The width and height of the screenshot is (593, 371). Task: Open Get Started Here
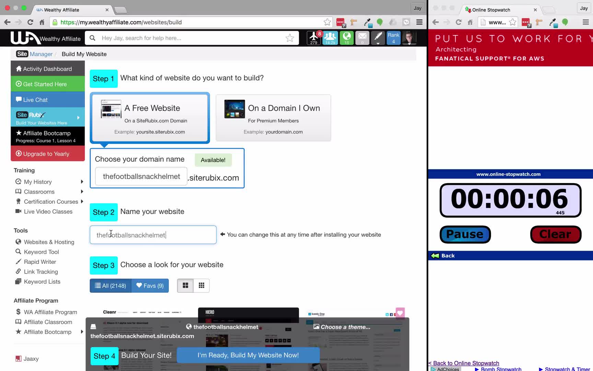[48, 84]
